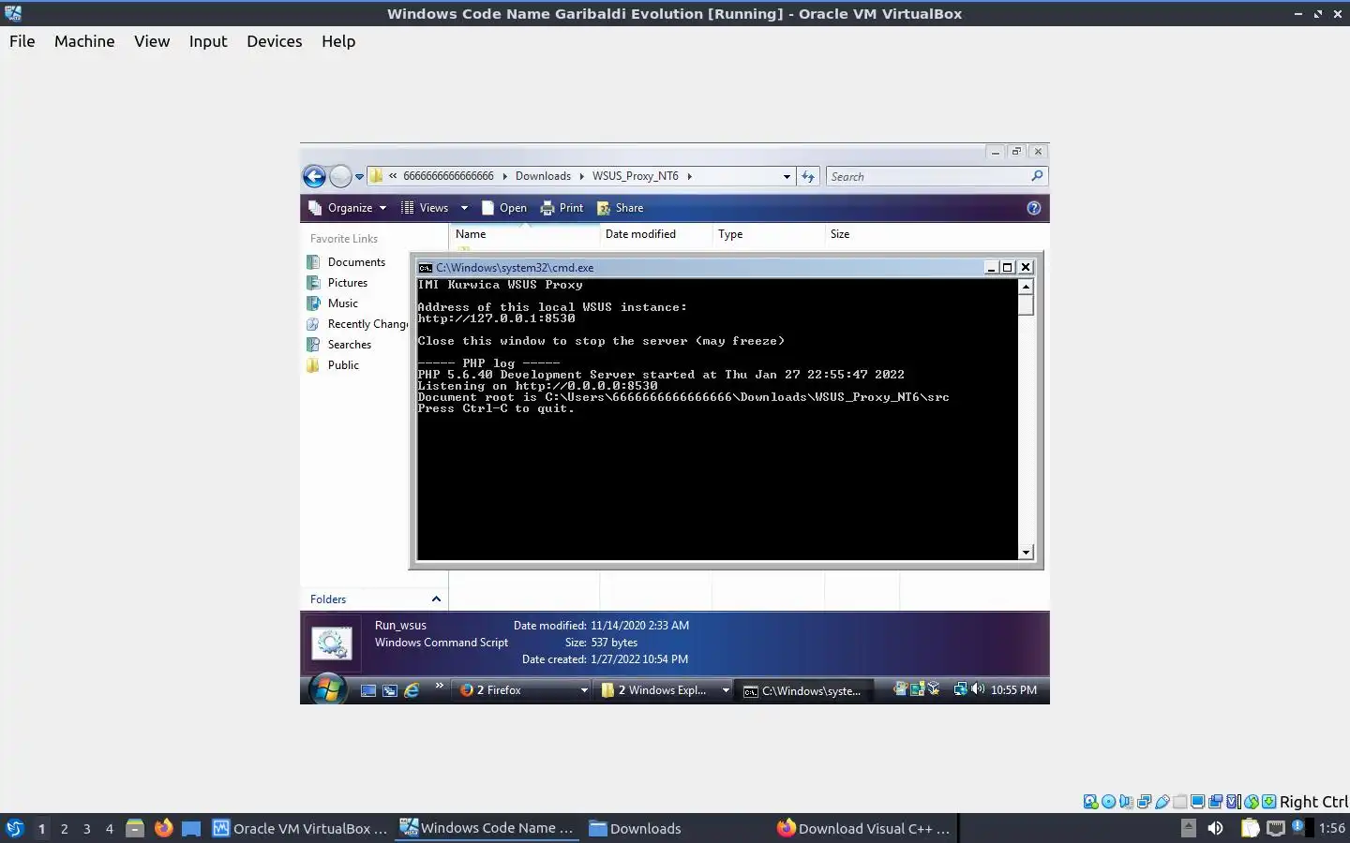This screenshot has width=1350, height=843.
Task: Click the magnifier icon in Search box
Action: point(1037,176)
